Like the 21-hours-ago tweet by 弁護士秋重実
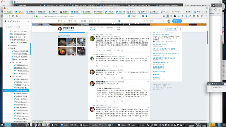Screen dimensions: 226x127 114,78
